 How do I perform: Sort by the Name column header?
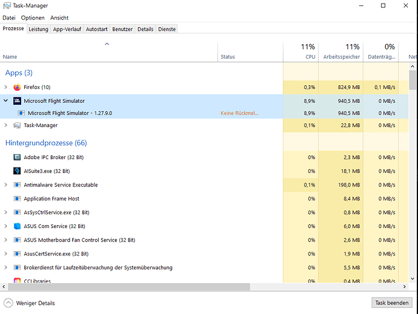[109, 52]
